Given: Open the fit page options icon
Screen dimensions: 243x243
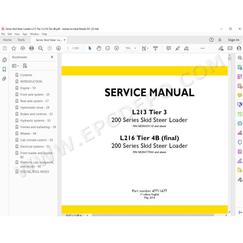Looking at the screenshot, I should 145,48.
